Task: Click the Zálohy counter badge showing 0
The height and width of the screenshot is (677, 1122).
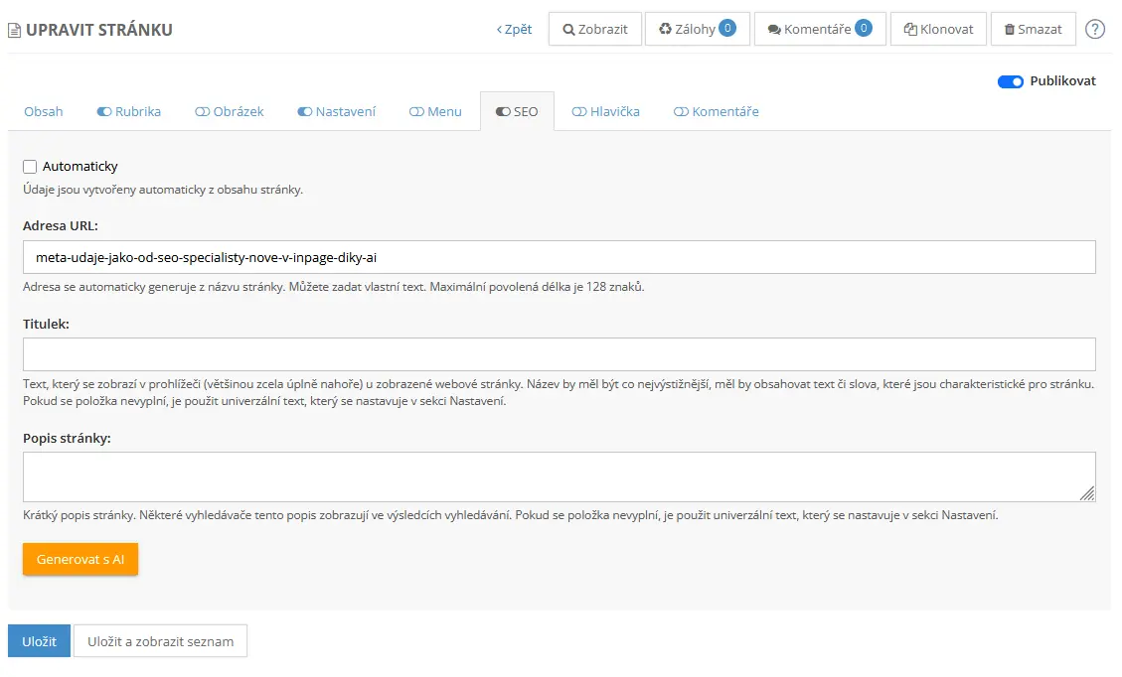Action: point(727,29)
